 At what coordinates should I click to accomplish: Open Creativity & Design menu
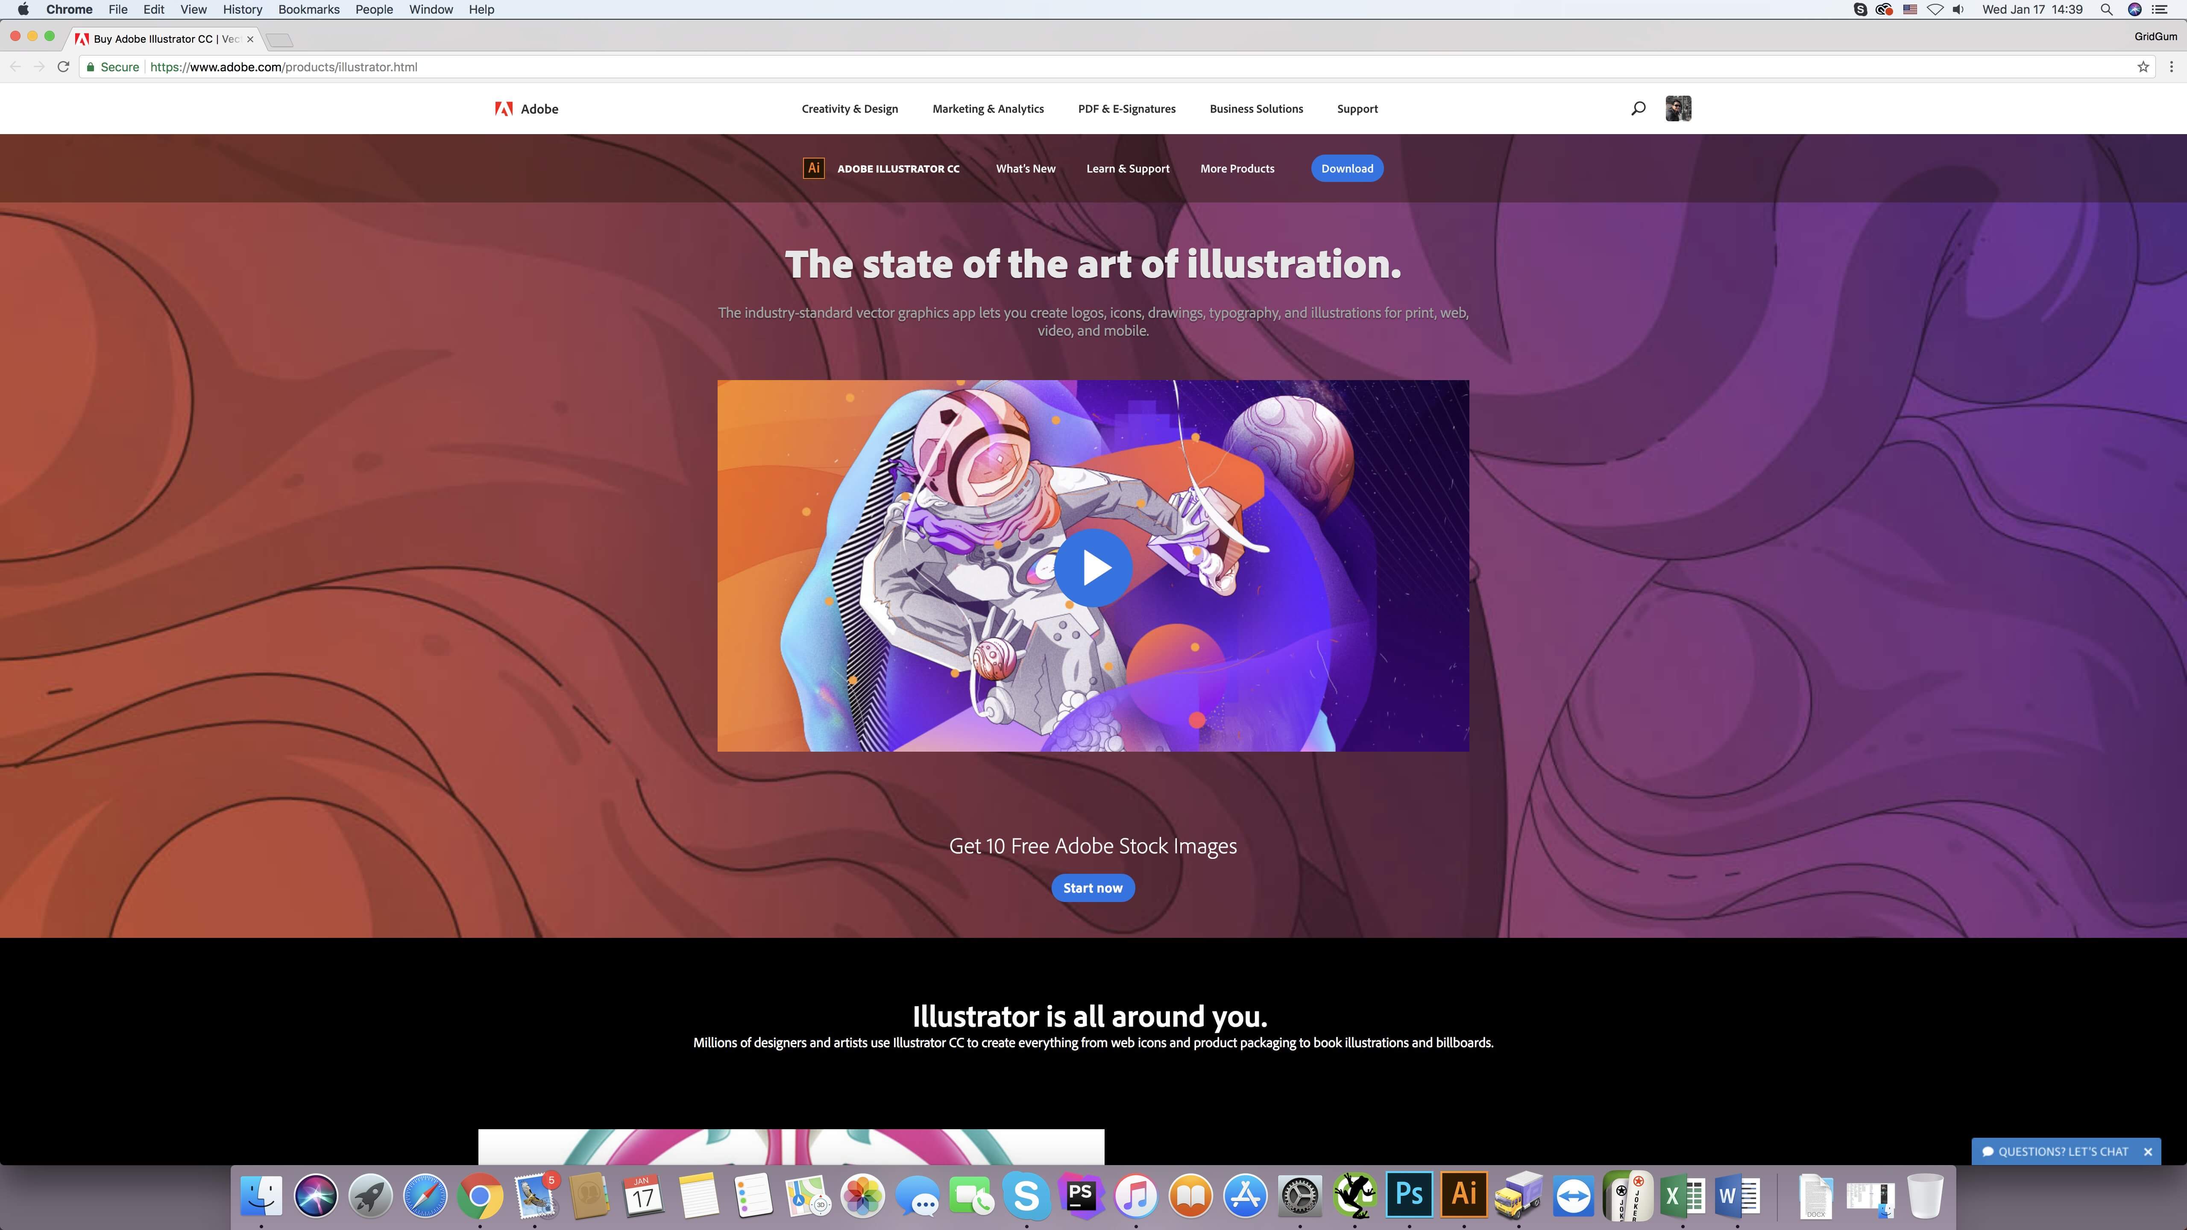[850, 108]
